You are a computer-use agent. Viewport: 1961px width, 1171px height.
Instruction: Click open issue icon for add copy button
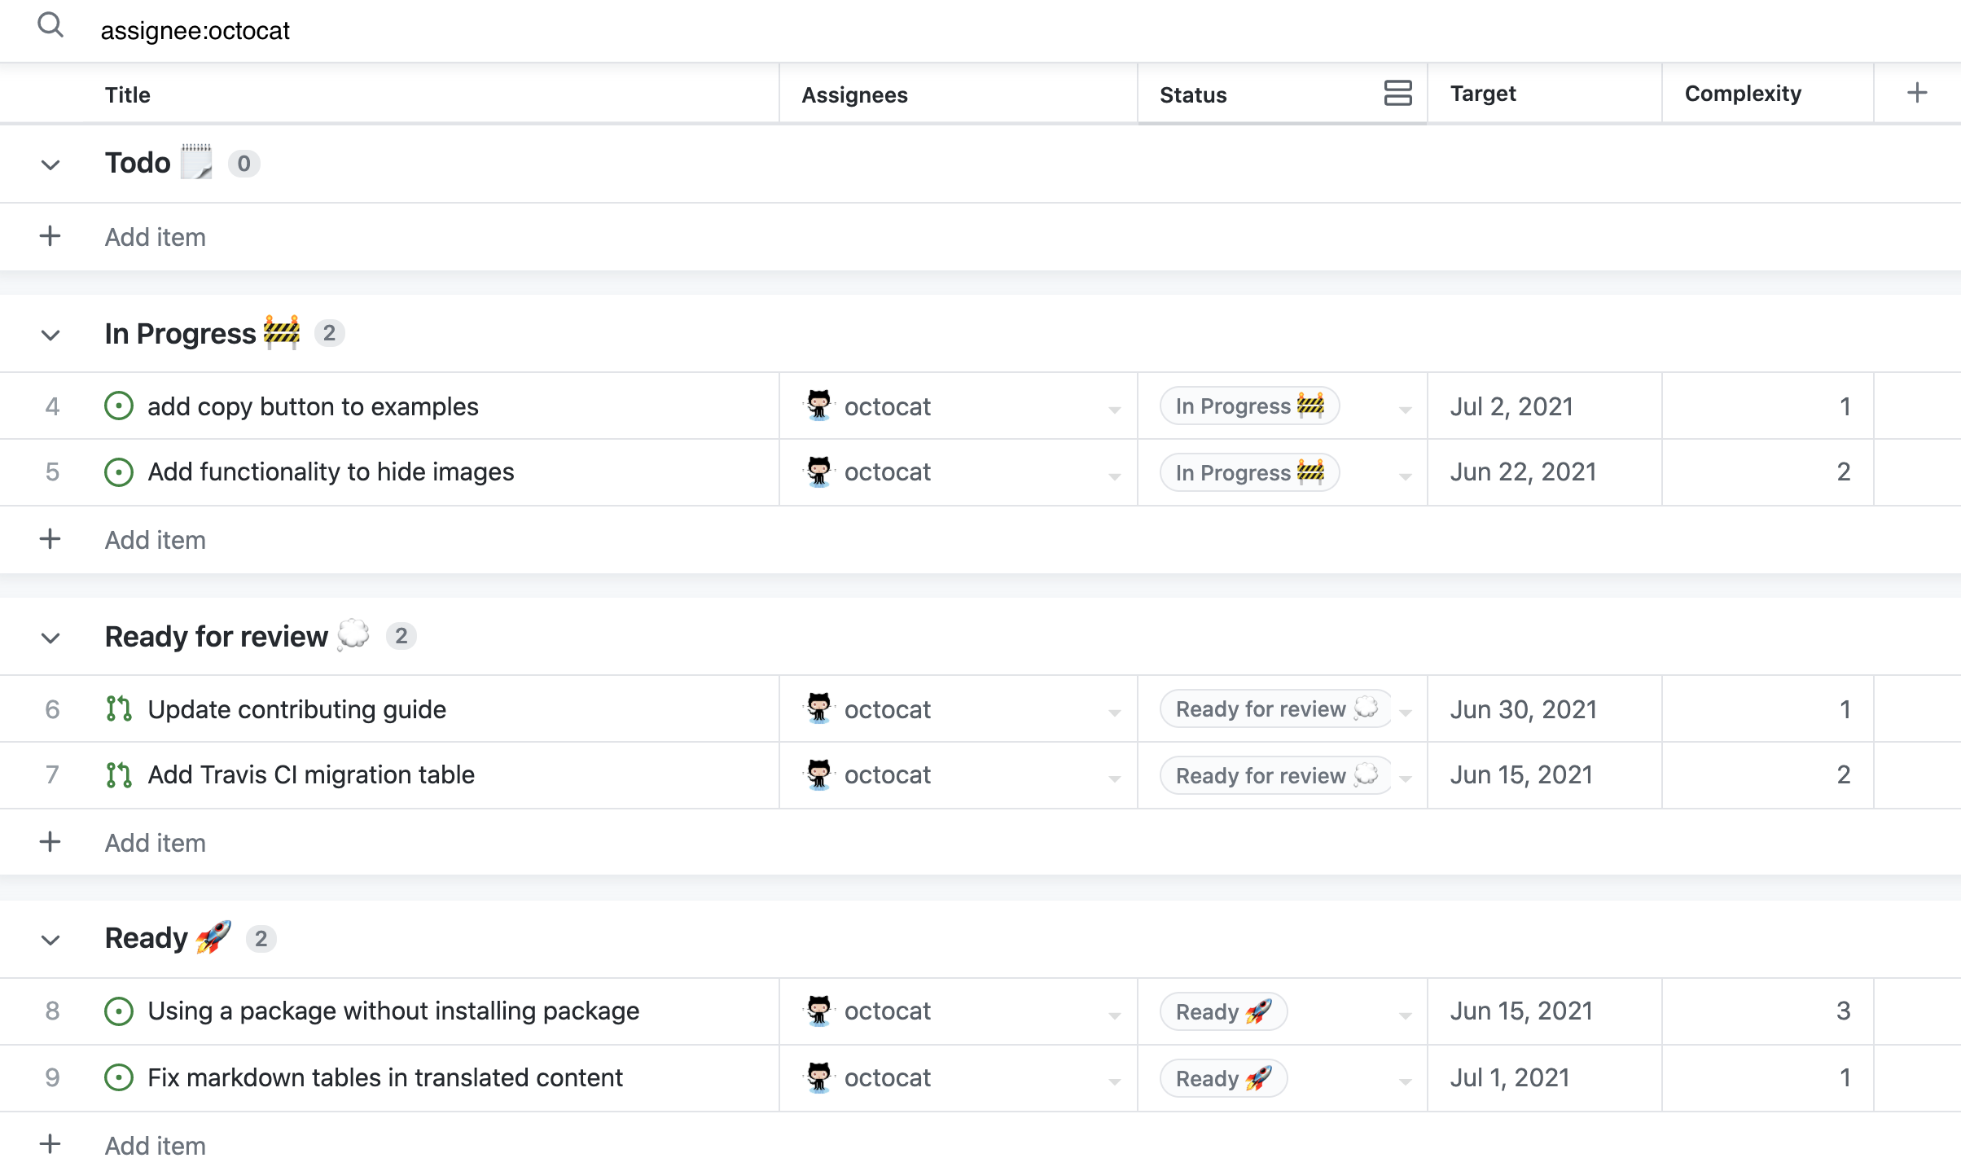point(119,406)
